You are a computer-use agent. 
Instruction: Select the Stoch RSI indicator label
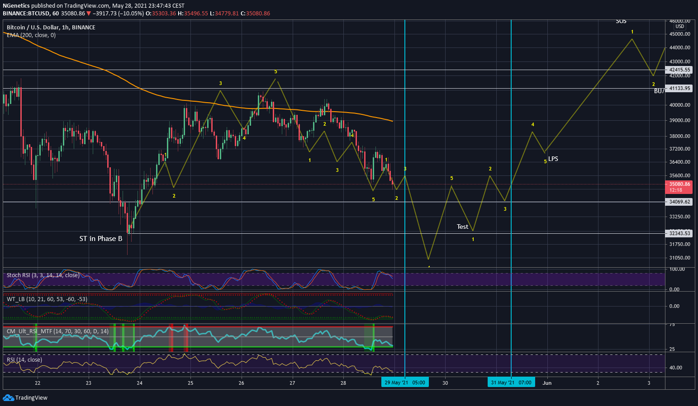43,275
